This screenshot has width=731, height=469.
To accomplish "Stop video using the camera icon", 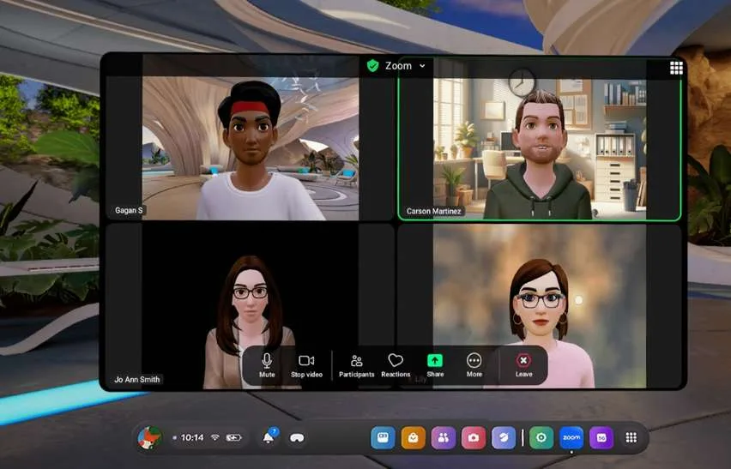I will pos(306,365).
